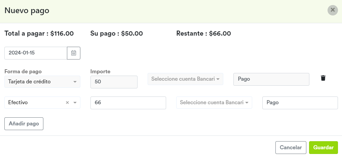Open the calendar date picker icon

click(x=74, y=53)
